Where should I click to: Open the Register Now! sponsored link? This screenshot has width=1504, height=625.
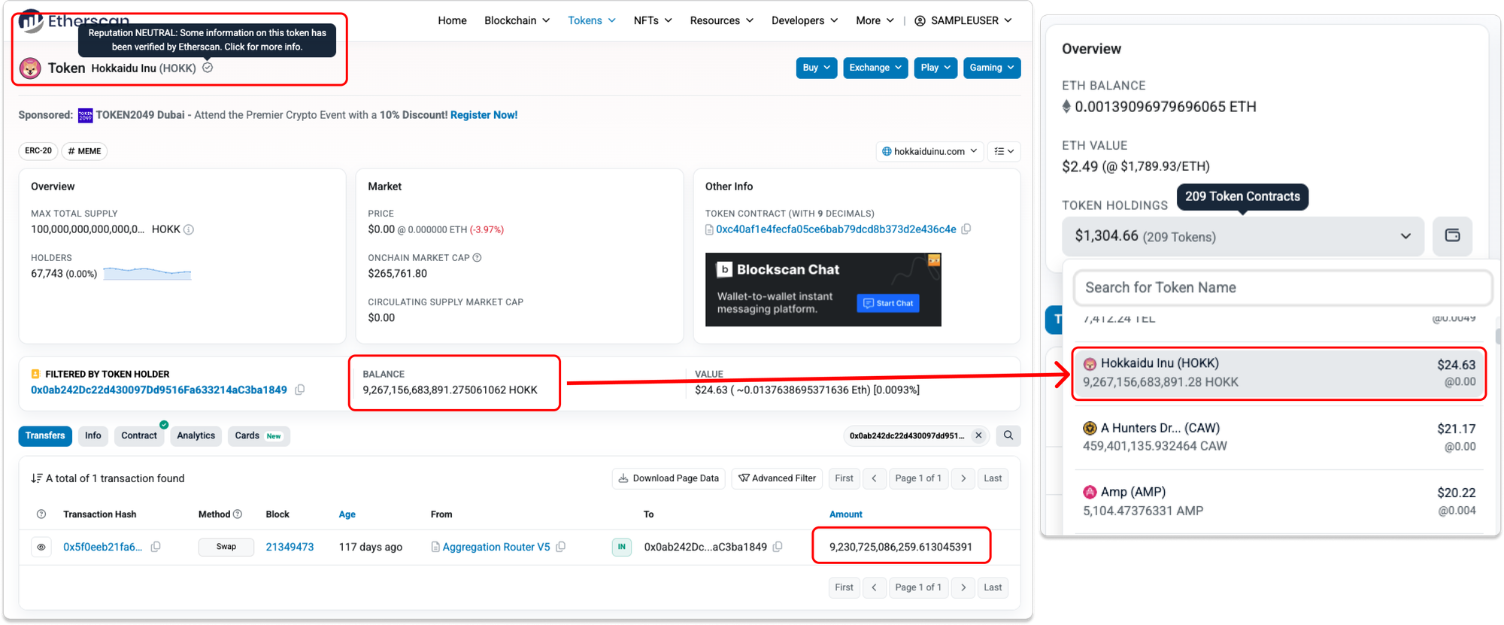pos(484,115)
